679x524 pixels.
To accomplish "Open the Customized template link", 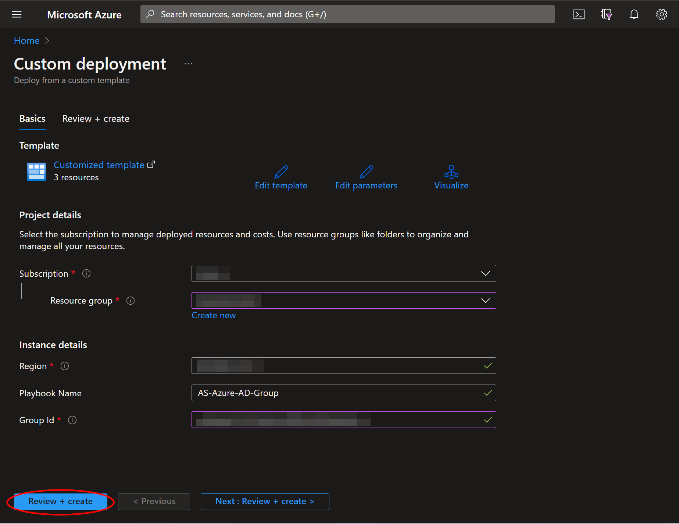I will coord(99,165).
